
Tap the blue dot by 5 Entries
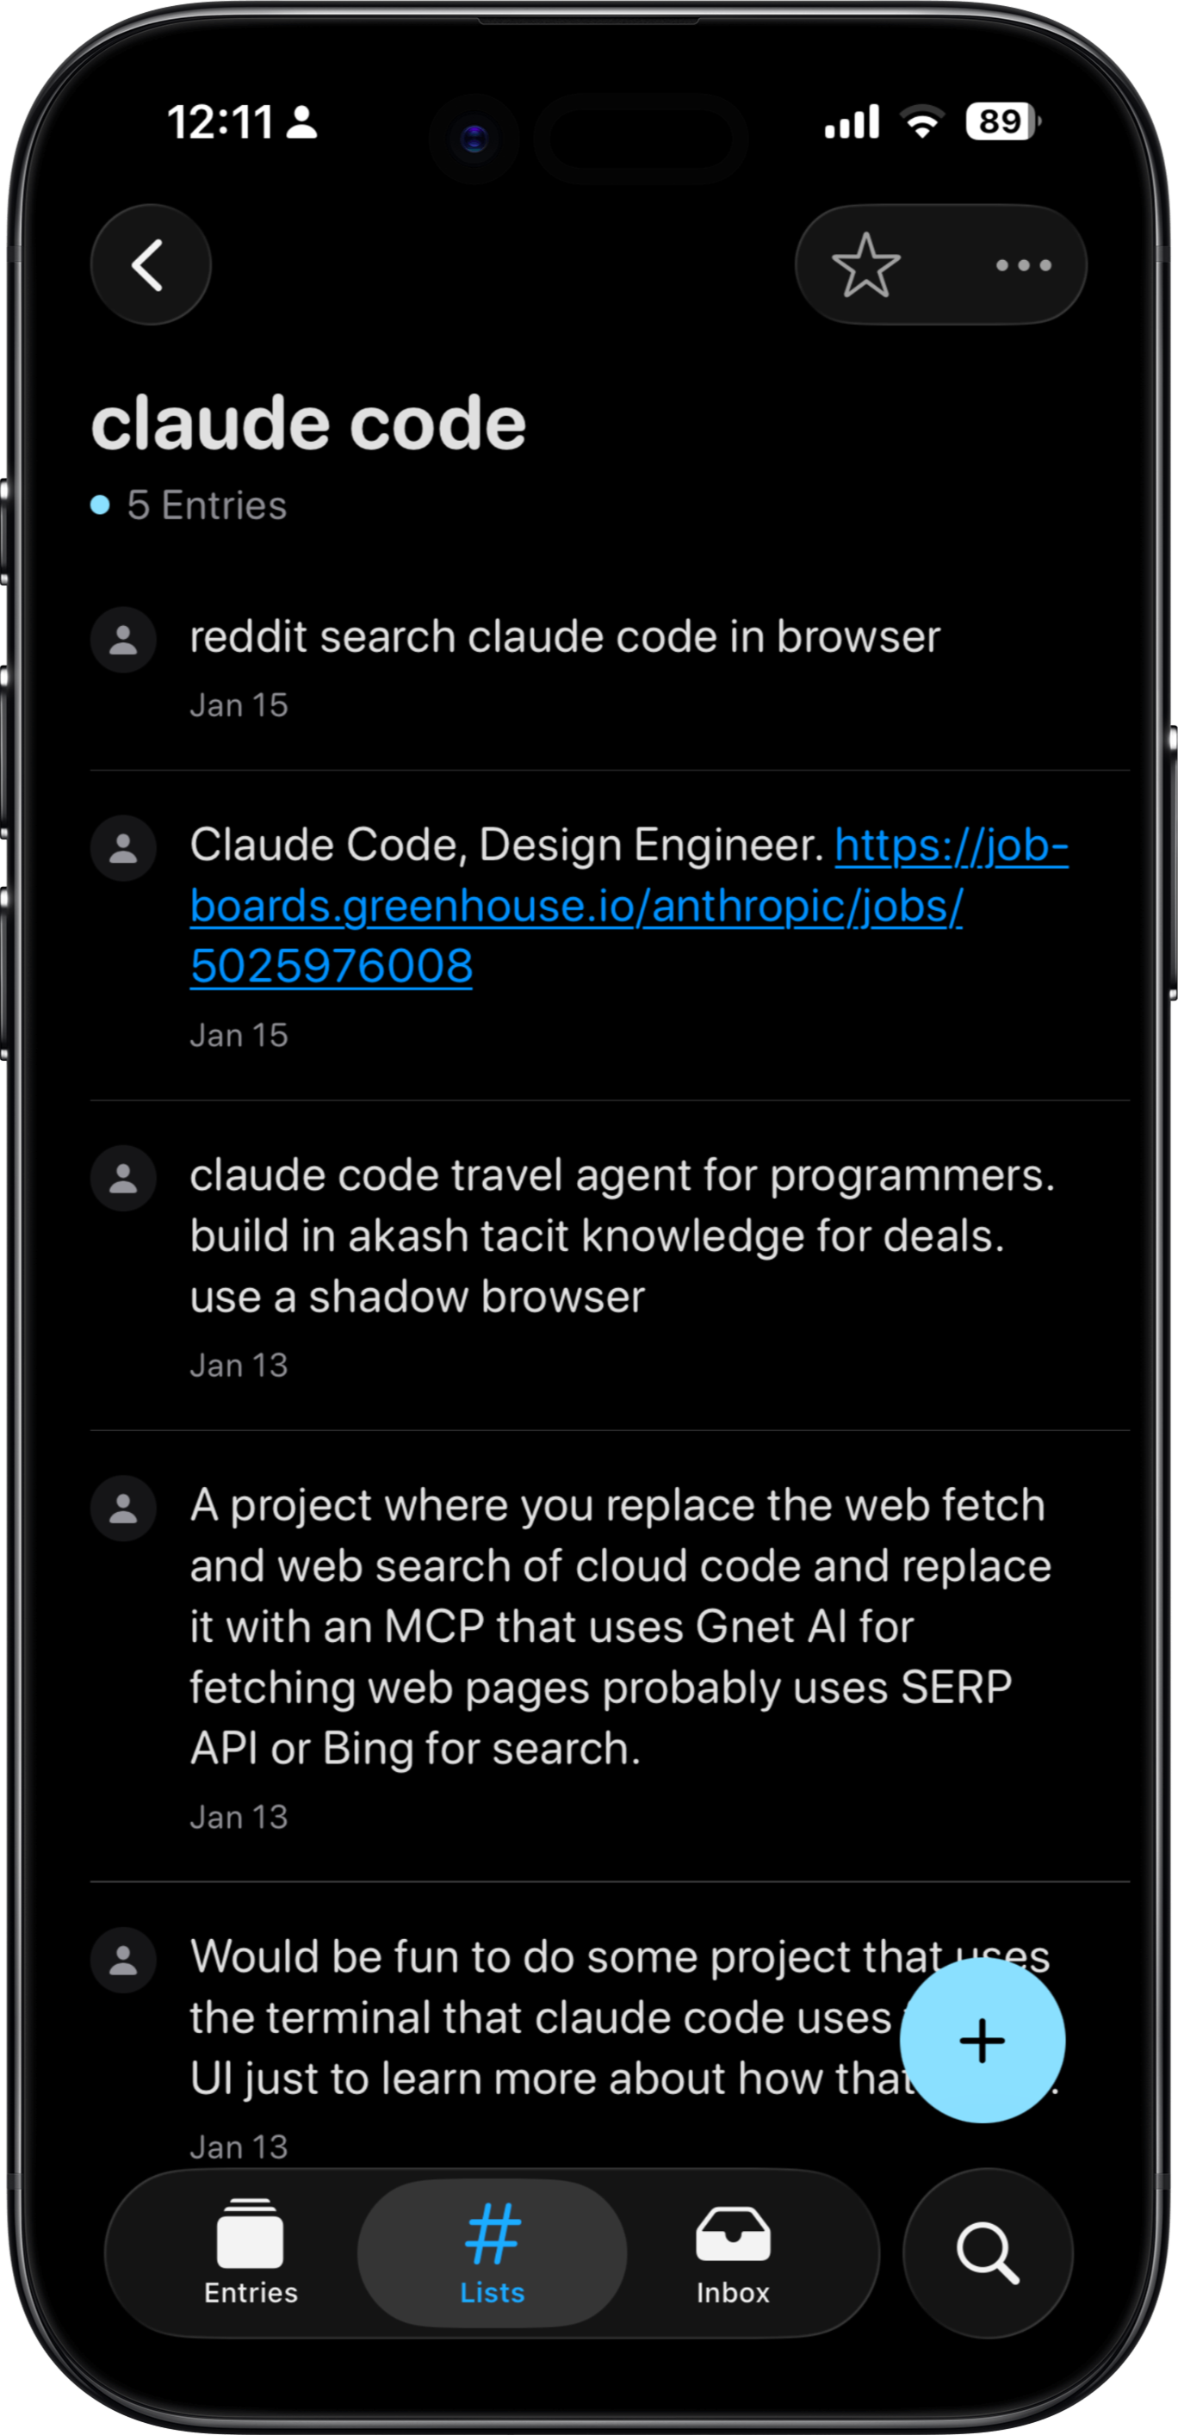(x=100, y=505)
